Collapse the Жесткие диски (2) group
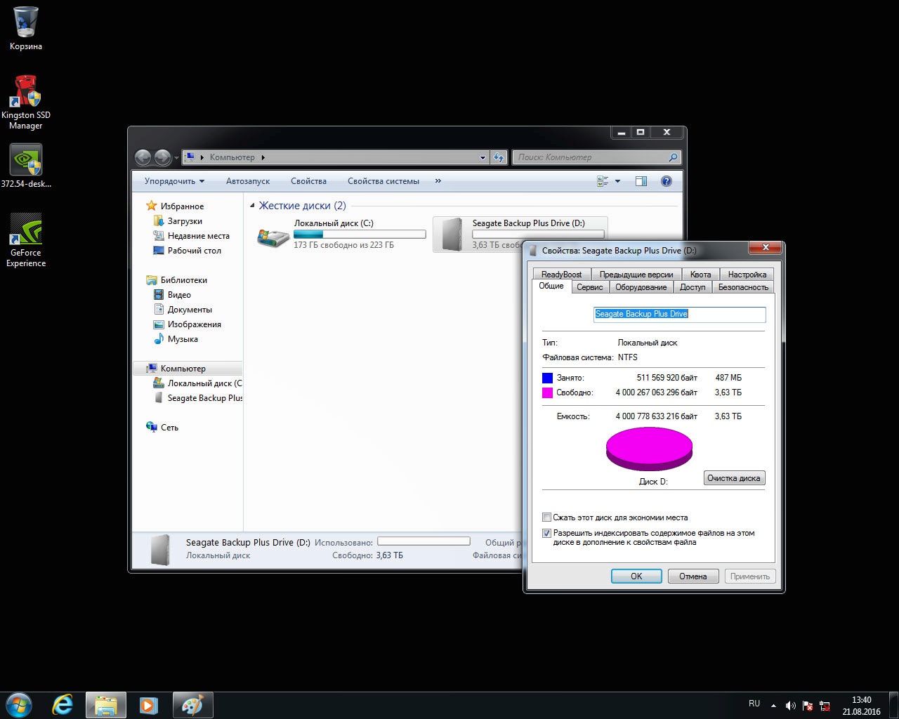This screenshot has height=719, width=899. coord(253,206)
